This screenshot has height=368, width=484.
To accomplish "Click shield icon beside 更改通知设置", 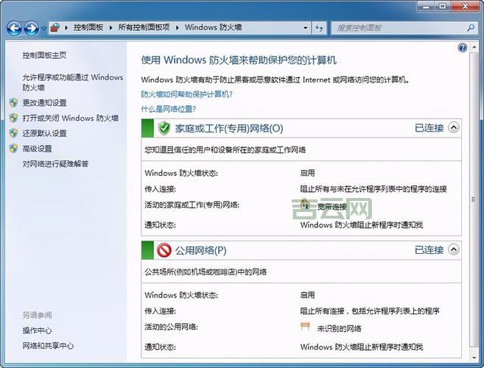I will coord(13,103).
